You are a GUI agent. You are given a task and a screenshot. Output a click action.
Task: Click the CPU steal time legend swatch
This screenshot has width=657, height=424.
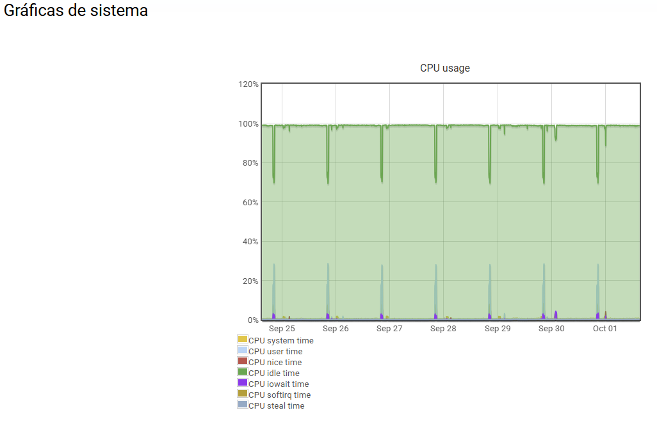click(242, 405)
